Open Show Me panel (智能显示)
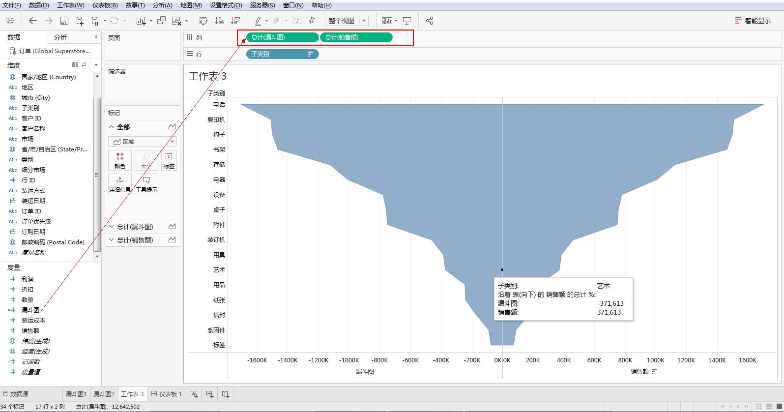This screenshot has width=784, height=412. click(x=753, y=21)
